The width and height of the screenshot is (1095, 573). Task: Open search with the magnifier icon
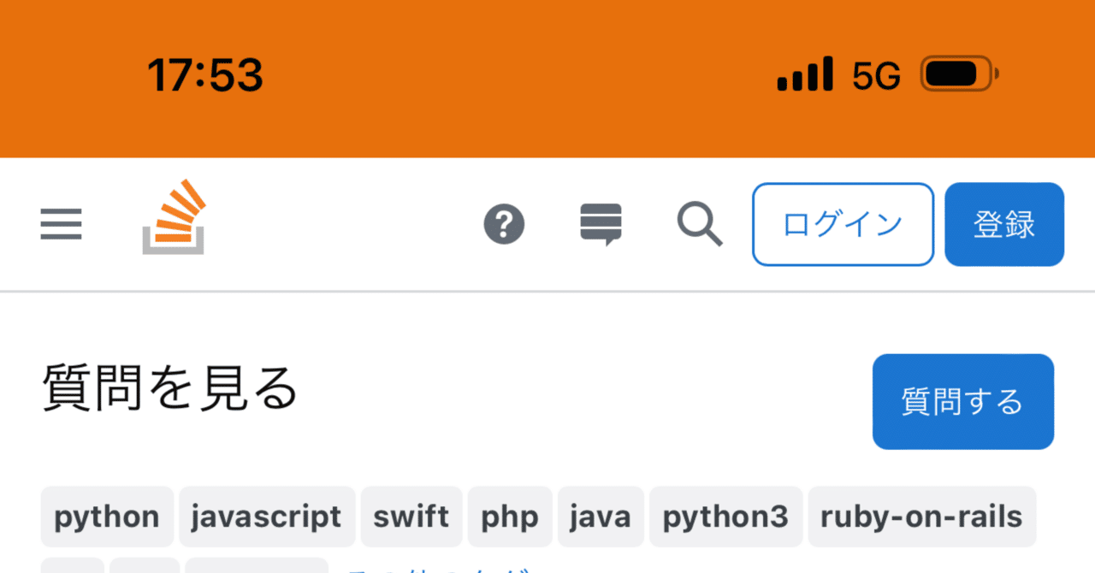(x=699, y=224)
